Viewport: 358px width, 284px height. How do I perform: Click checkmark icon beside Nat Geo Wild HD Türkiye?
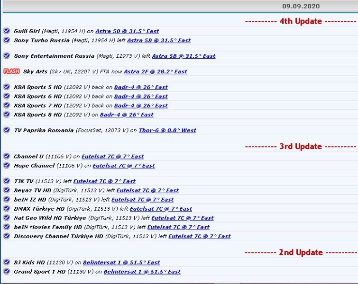(x=7, y=218)
